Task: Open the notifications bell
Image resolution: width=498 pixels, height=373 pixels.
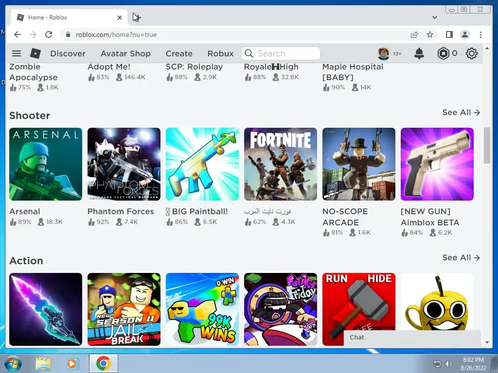Action: [419, 53]
